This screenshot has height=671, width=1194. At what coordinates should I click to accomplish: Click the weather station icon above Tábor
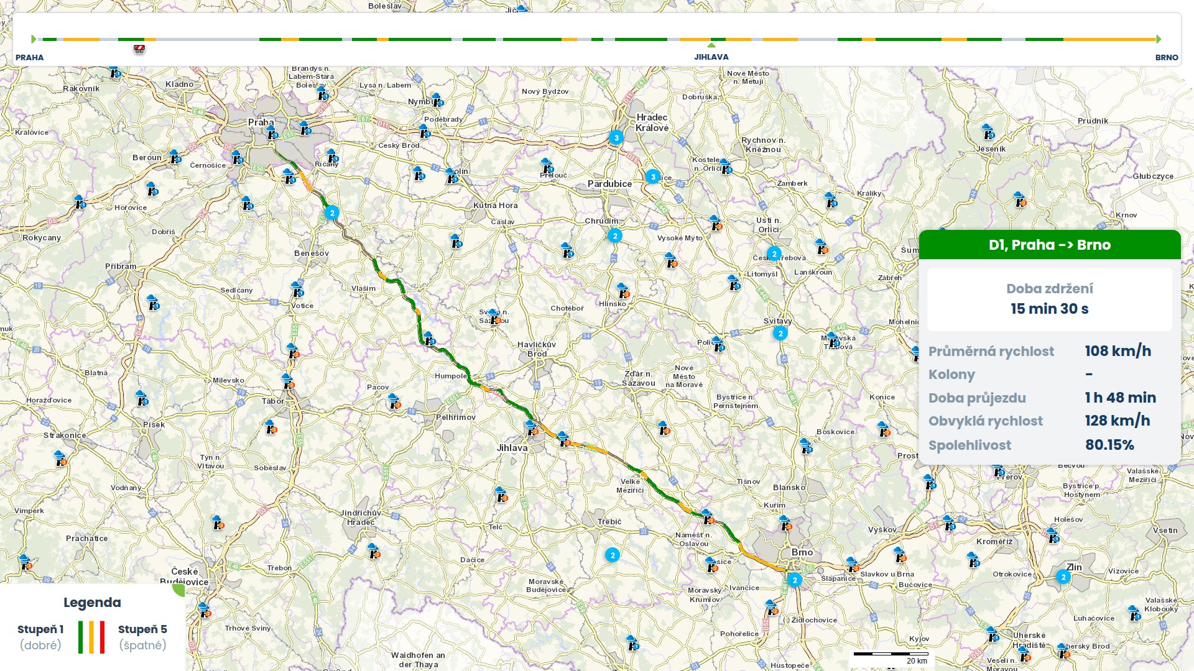[287, 381]
